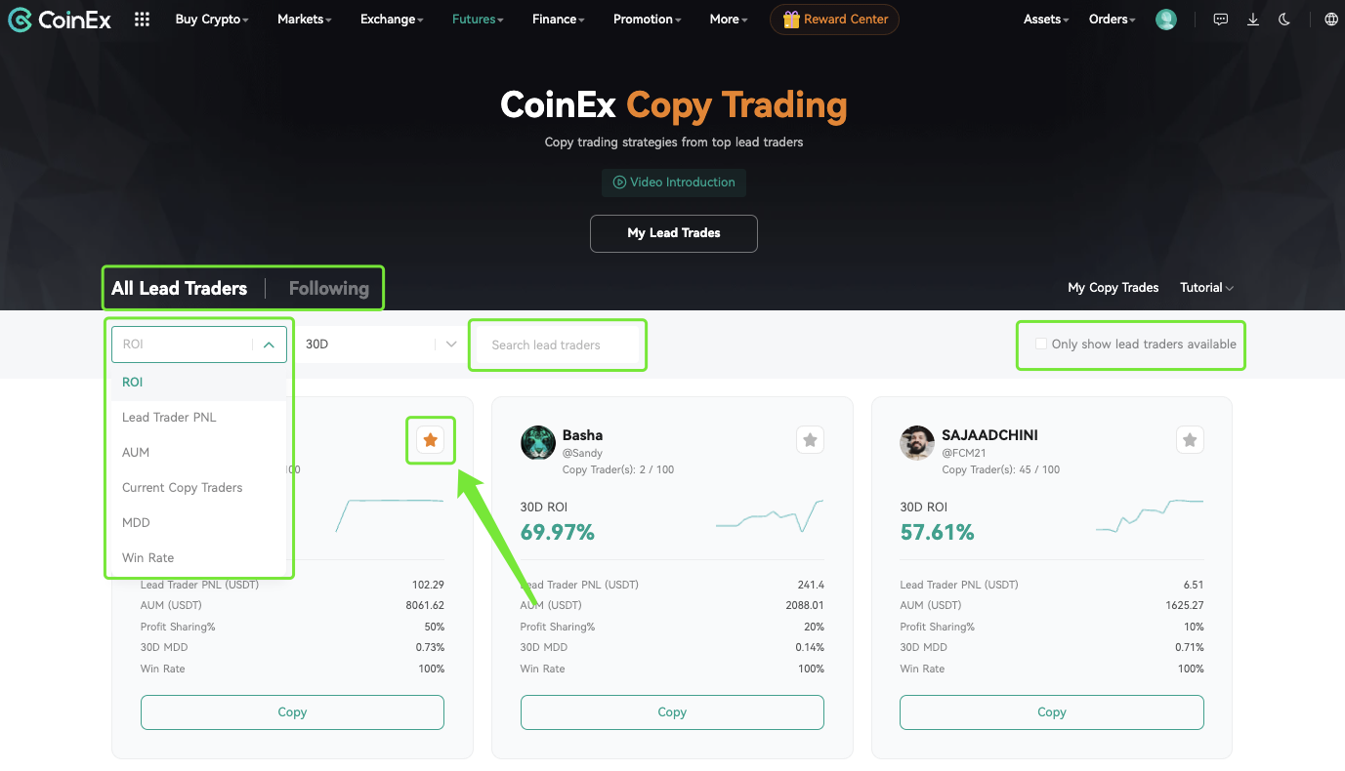Toggle the star to favorite Basha

pos(810,439)
